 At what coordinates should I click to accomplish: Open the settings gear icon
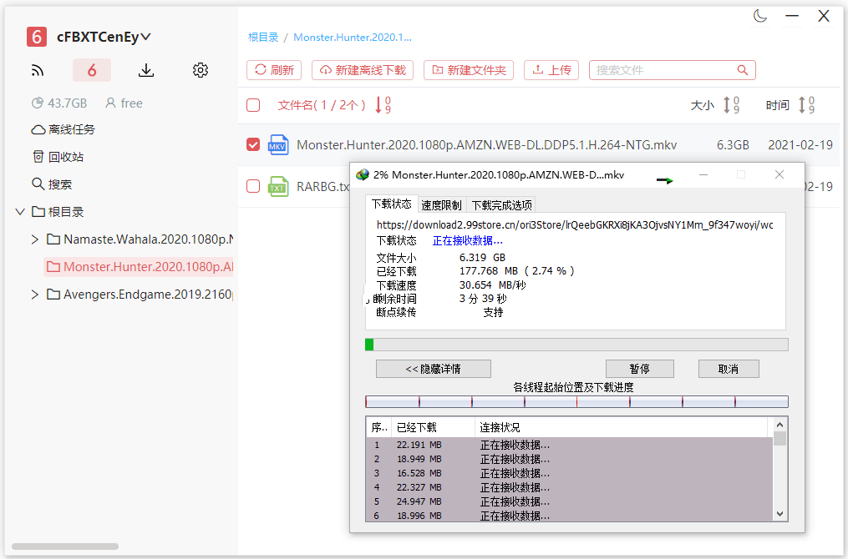click(201, 70)
